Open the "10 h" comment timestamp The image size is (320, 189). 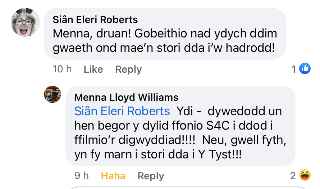[x=62, y=69]
